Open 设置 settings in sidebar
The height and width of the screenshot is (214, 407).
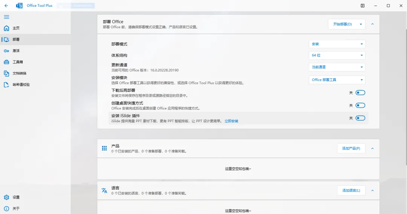[x=35, y=197]
